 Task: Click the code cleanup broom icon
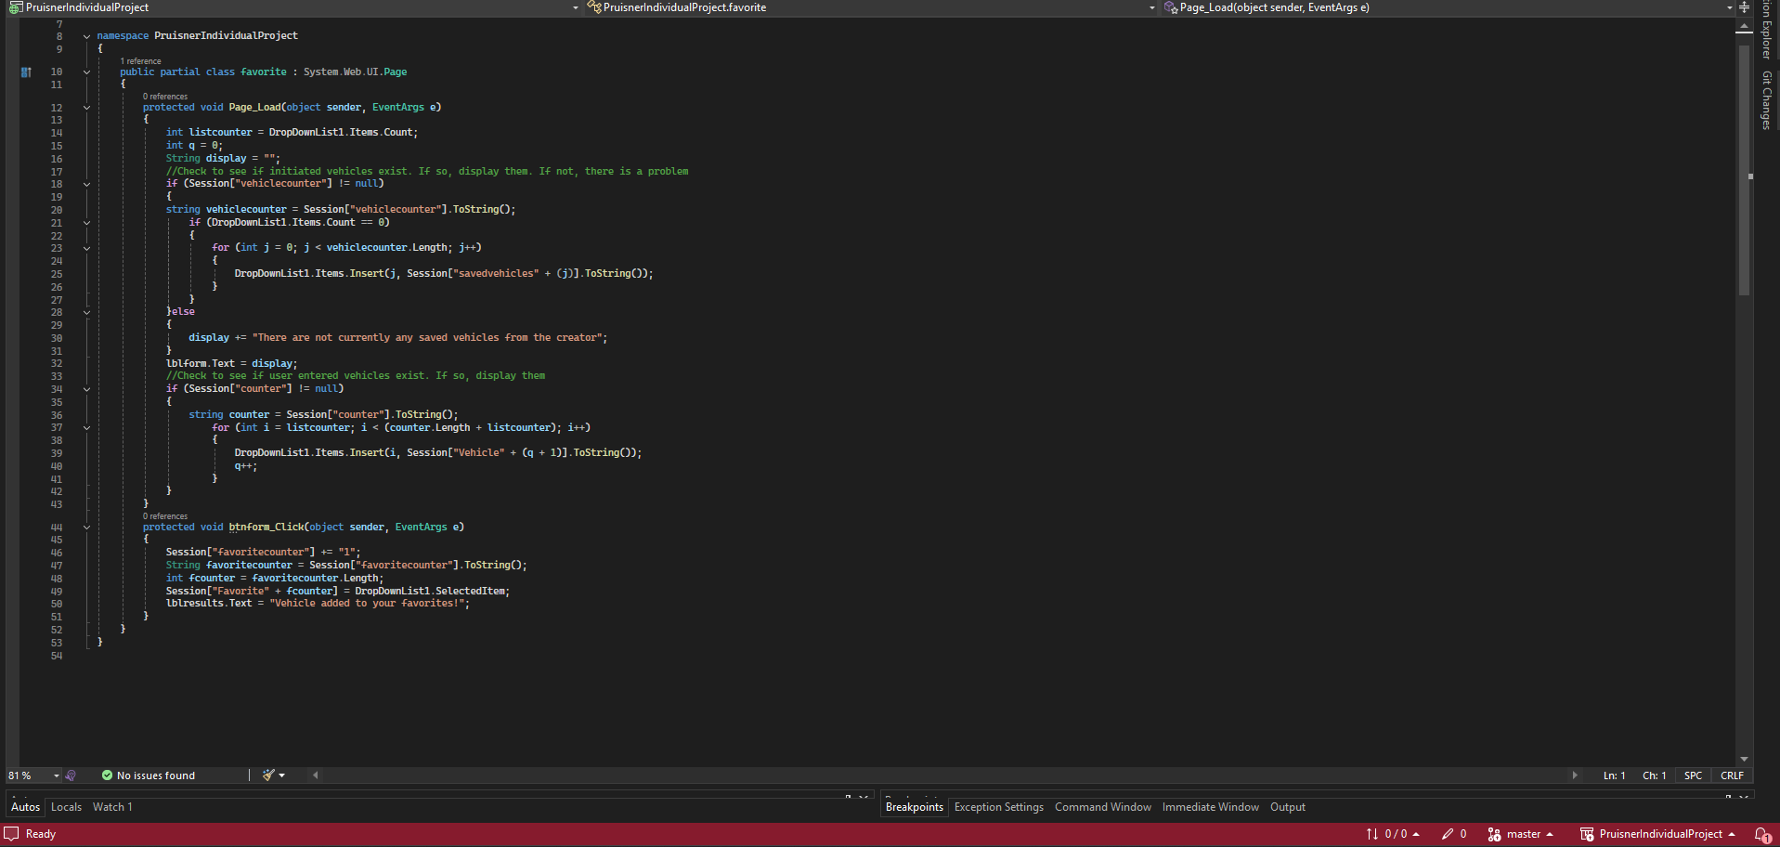coord(268,775)
